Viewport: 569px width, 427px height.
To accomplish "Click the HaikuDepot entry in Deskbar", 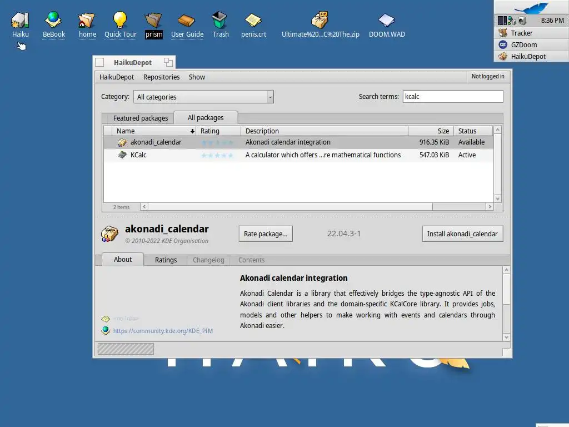I will (531, 56).
